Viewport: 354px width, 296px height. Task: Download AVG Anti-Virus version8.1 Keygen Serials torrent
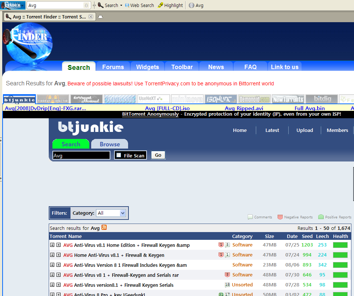(x=52, y=285)
